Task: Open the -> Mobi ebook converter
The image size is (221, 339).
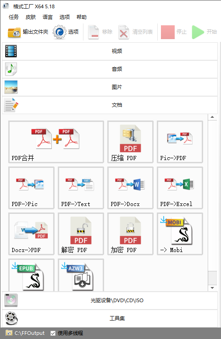Action: click(180, 234)
